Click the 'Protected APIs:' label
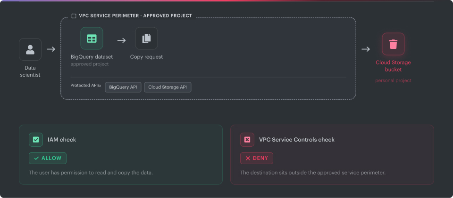This screenshot has height=198, width=453. point(85,86)
